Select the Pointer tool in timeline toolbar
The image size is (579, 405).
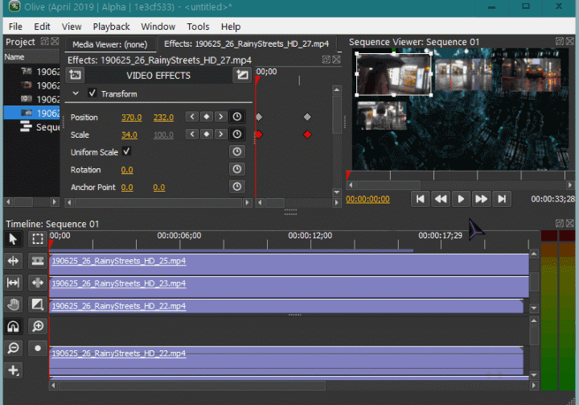pyautogui.click(x=13, y=239)
